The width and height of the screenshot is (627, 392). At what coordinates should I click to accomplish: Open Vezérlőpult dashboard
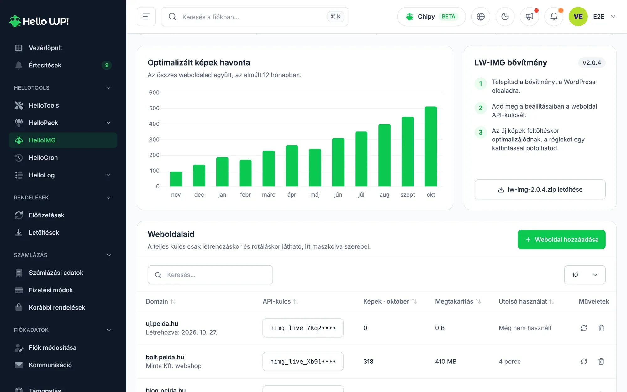63,48
